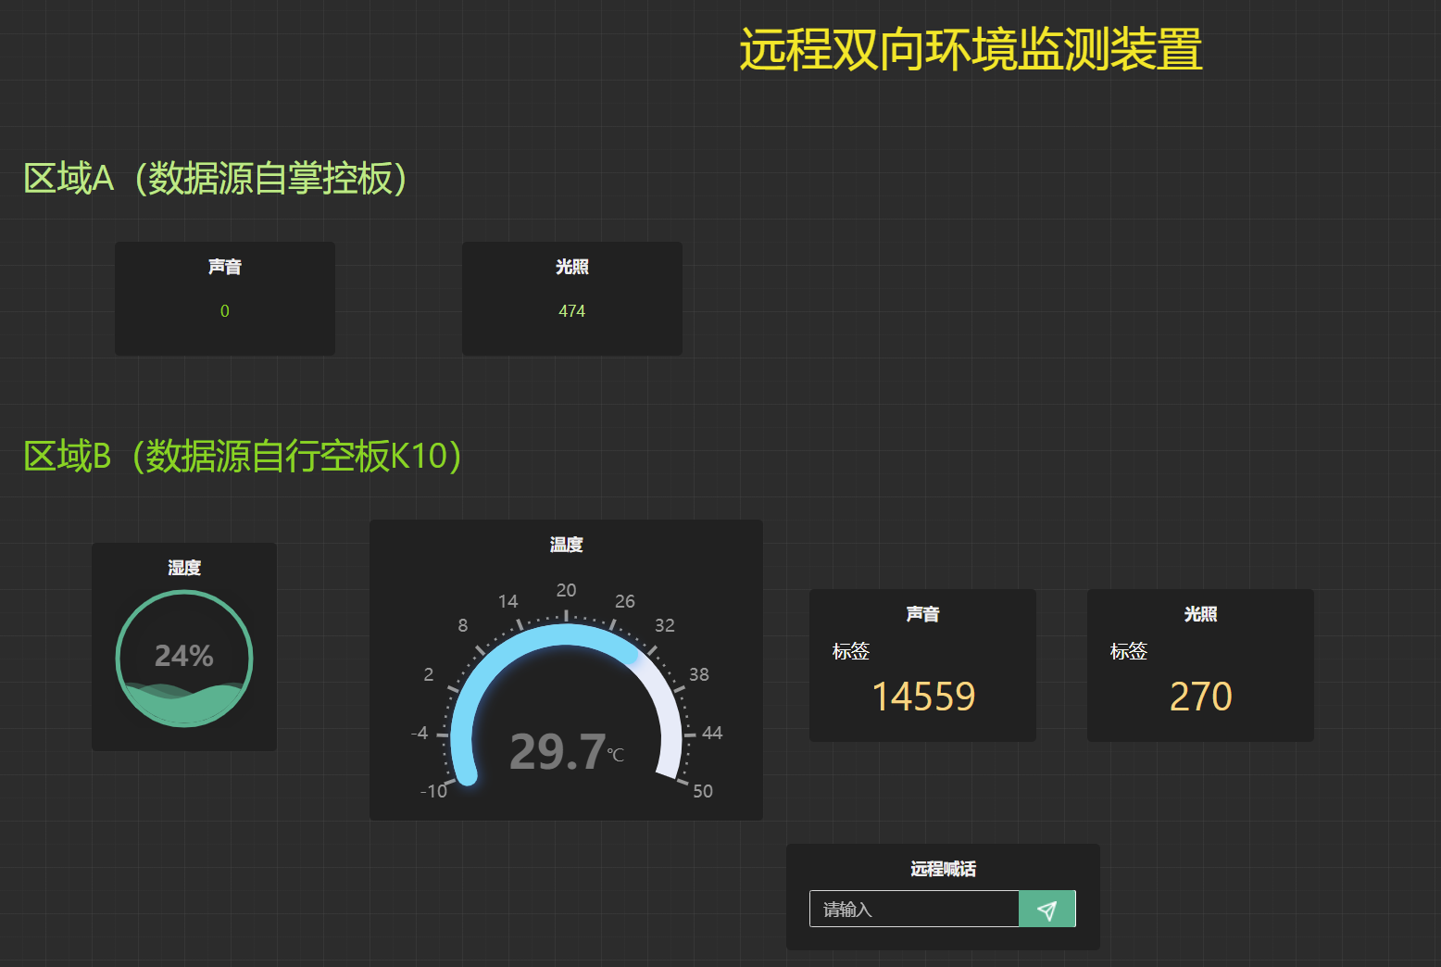
Task: Click the Area A 声音 value 0
Action: [x=225, y=311]
